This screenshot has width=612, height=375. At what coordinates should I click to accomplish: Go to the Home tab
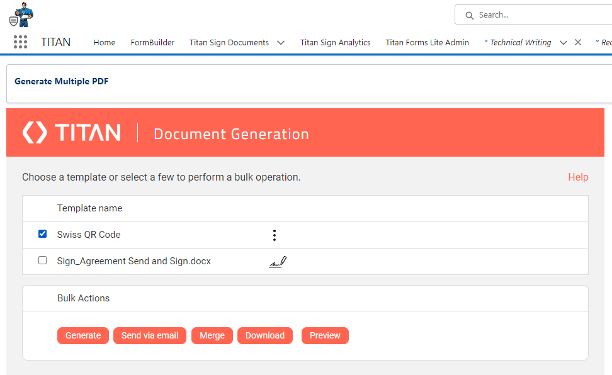point(105,43)
